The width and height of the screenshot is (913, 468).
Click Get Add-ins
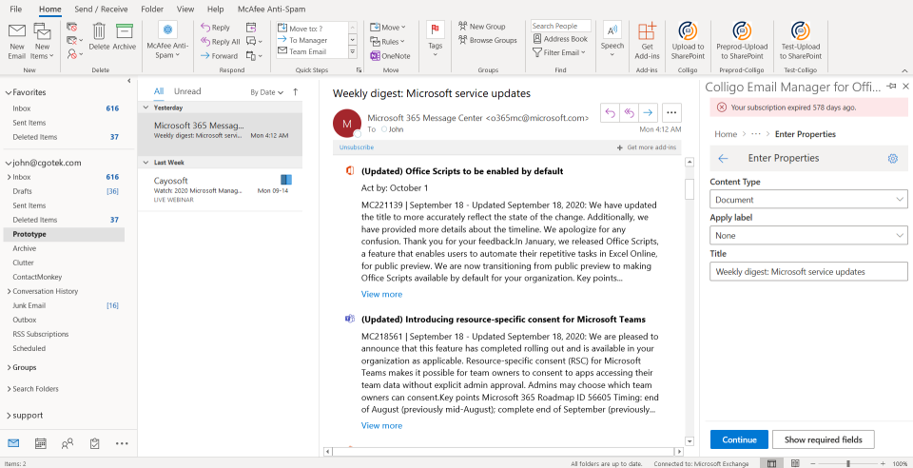647,41
